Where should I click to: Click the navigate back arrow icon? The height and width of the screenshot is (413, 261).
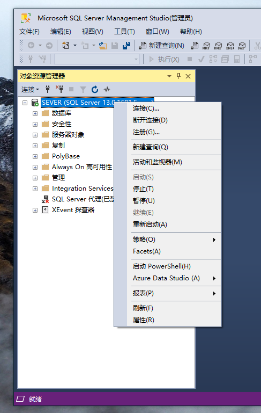click(31, 45)
